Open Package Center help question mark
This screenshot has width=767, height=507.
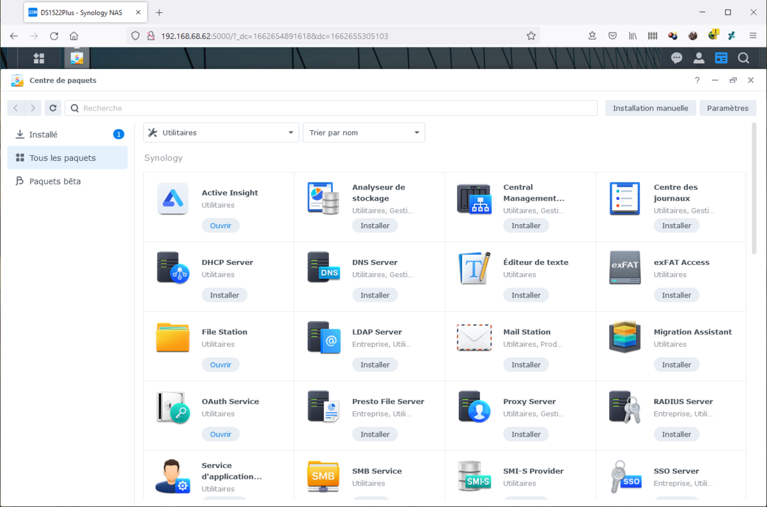697,80
